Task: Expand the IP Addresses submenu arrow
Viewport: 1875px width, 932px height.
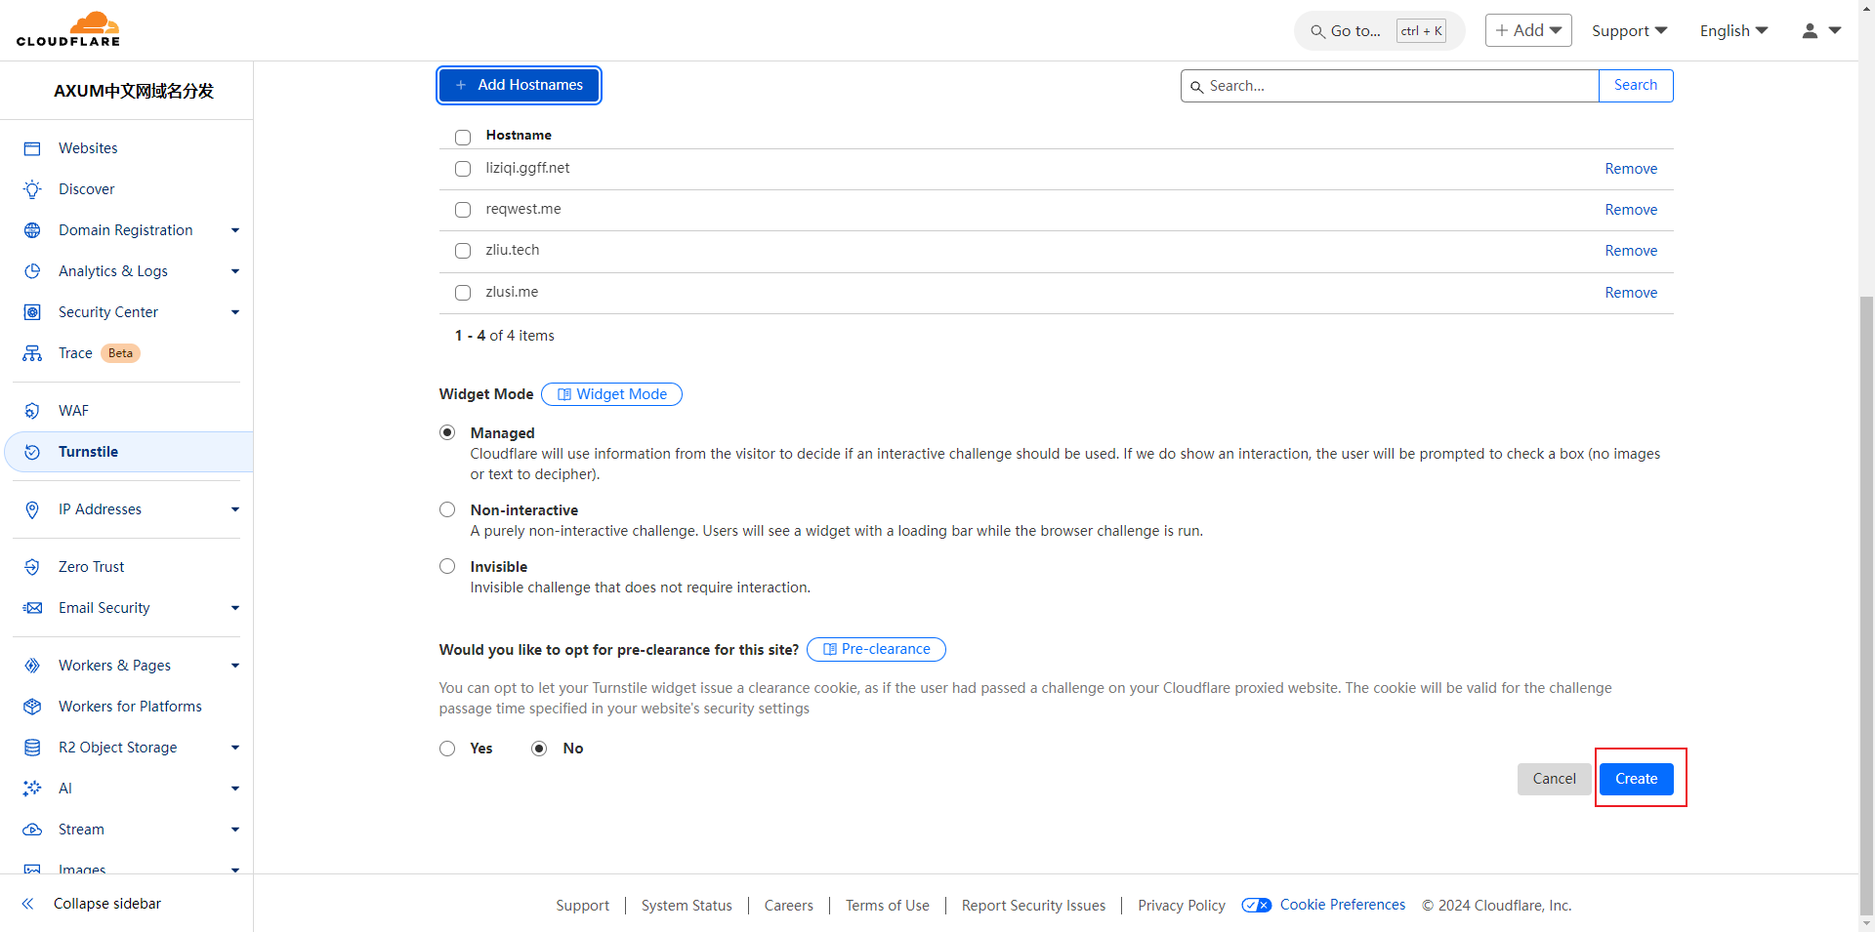Action: [x=235, y=509]
